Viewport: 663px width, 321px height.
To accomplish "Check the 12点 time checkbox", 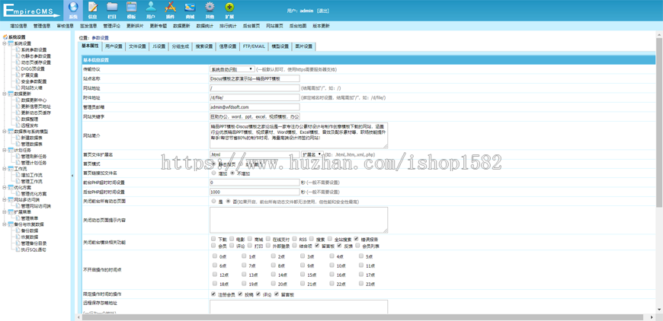I will (215, 274).
